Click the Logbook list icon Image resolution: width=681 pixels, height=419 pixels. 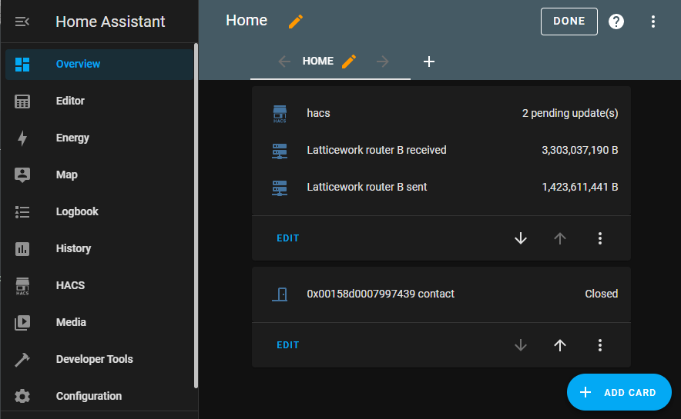(22, 212)
